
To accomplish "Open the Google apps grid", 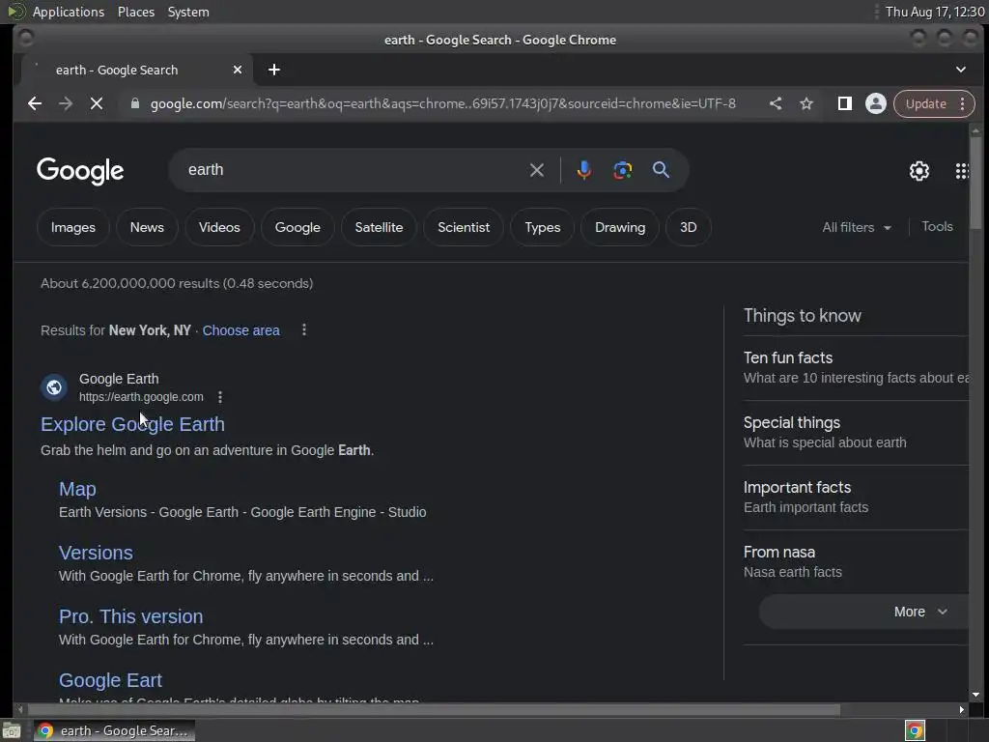I will coord(963,170).
